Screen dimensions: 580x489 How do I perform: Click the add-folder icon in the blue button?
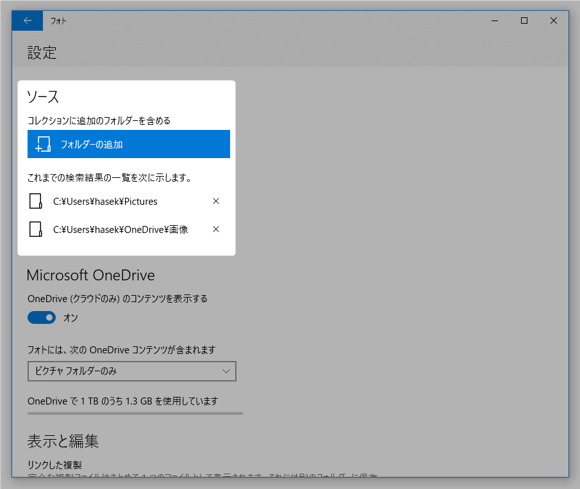tap(43, 144)
